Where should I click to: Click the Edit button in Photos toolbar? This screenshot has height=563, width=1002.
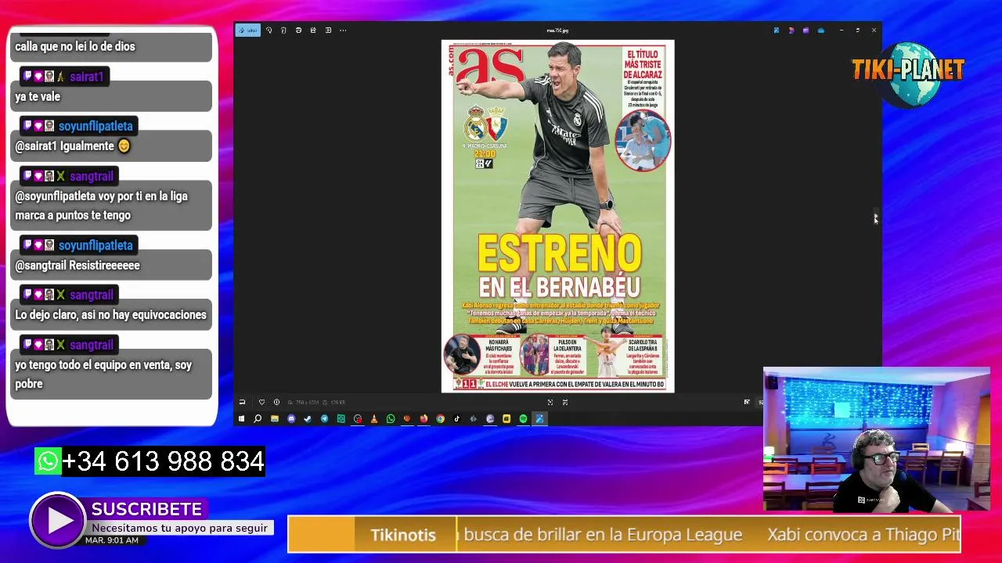(x=248, y=30)
